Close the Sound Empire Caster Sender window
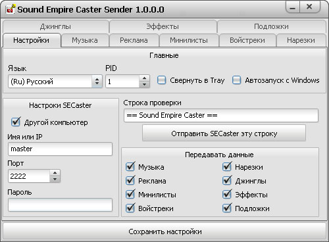The height and width of the screenshot is (242, 329). pos(309,7)
